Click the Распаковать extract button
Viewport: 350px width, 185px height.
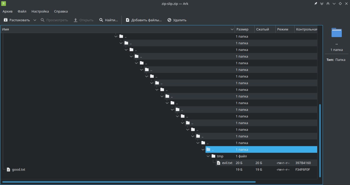pyautogui.click(x=17, y=20)
